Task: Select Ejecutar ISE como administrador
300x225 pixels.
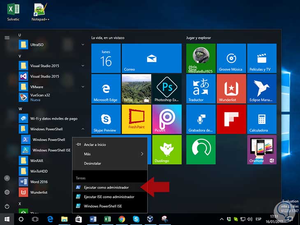Action: 110,197
